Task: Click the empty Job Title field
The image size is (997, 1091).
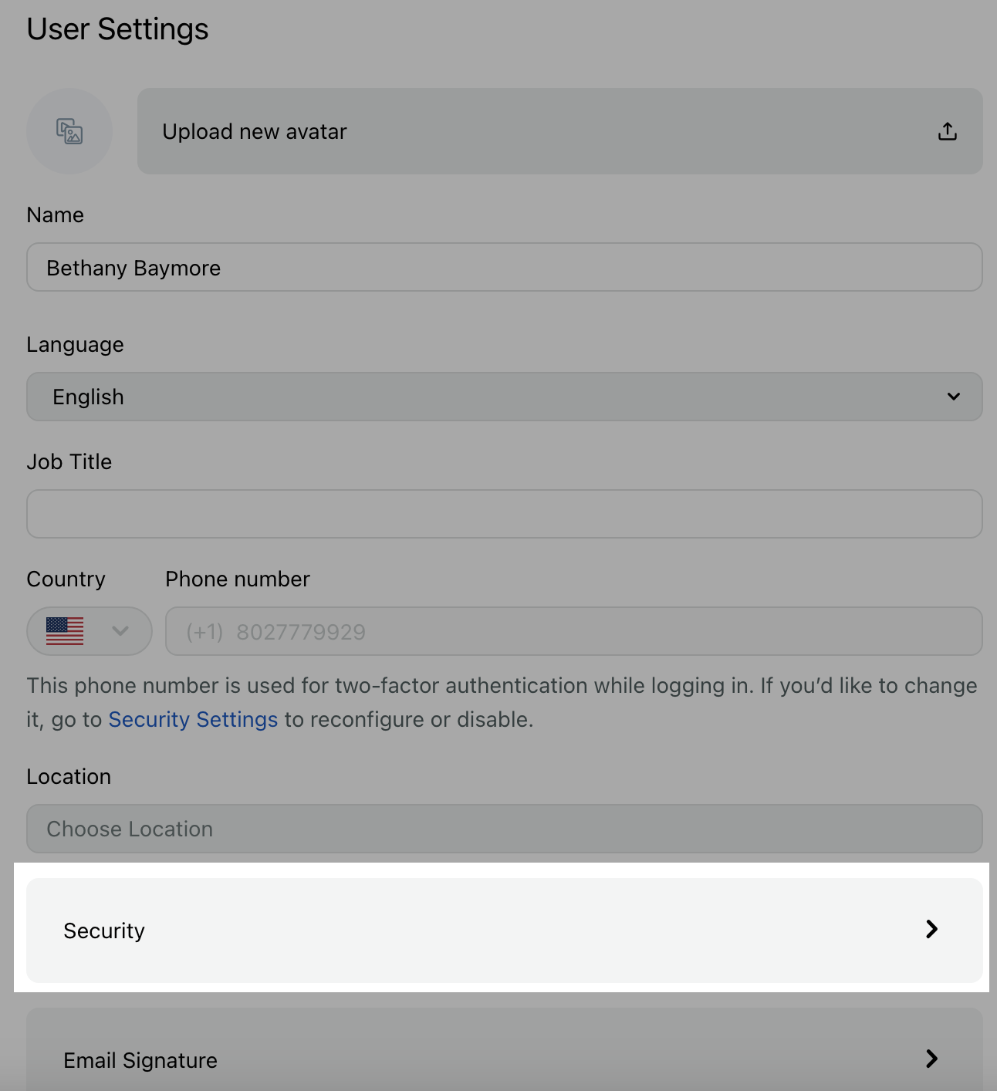Action: click(x=505, y=514)
